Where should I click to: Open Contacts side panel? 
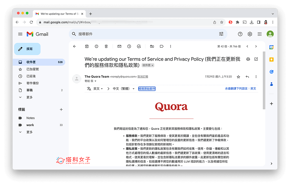271,84
